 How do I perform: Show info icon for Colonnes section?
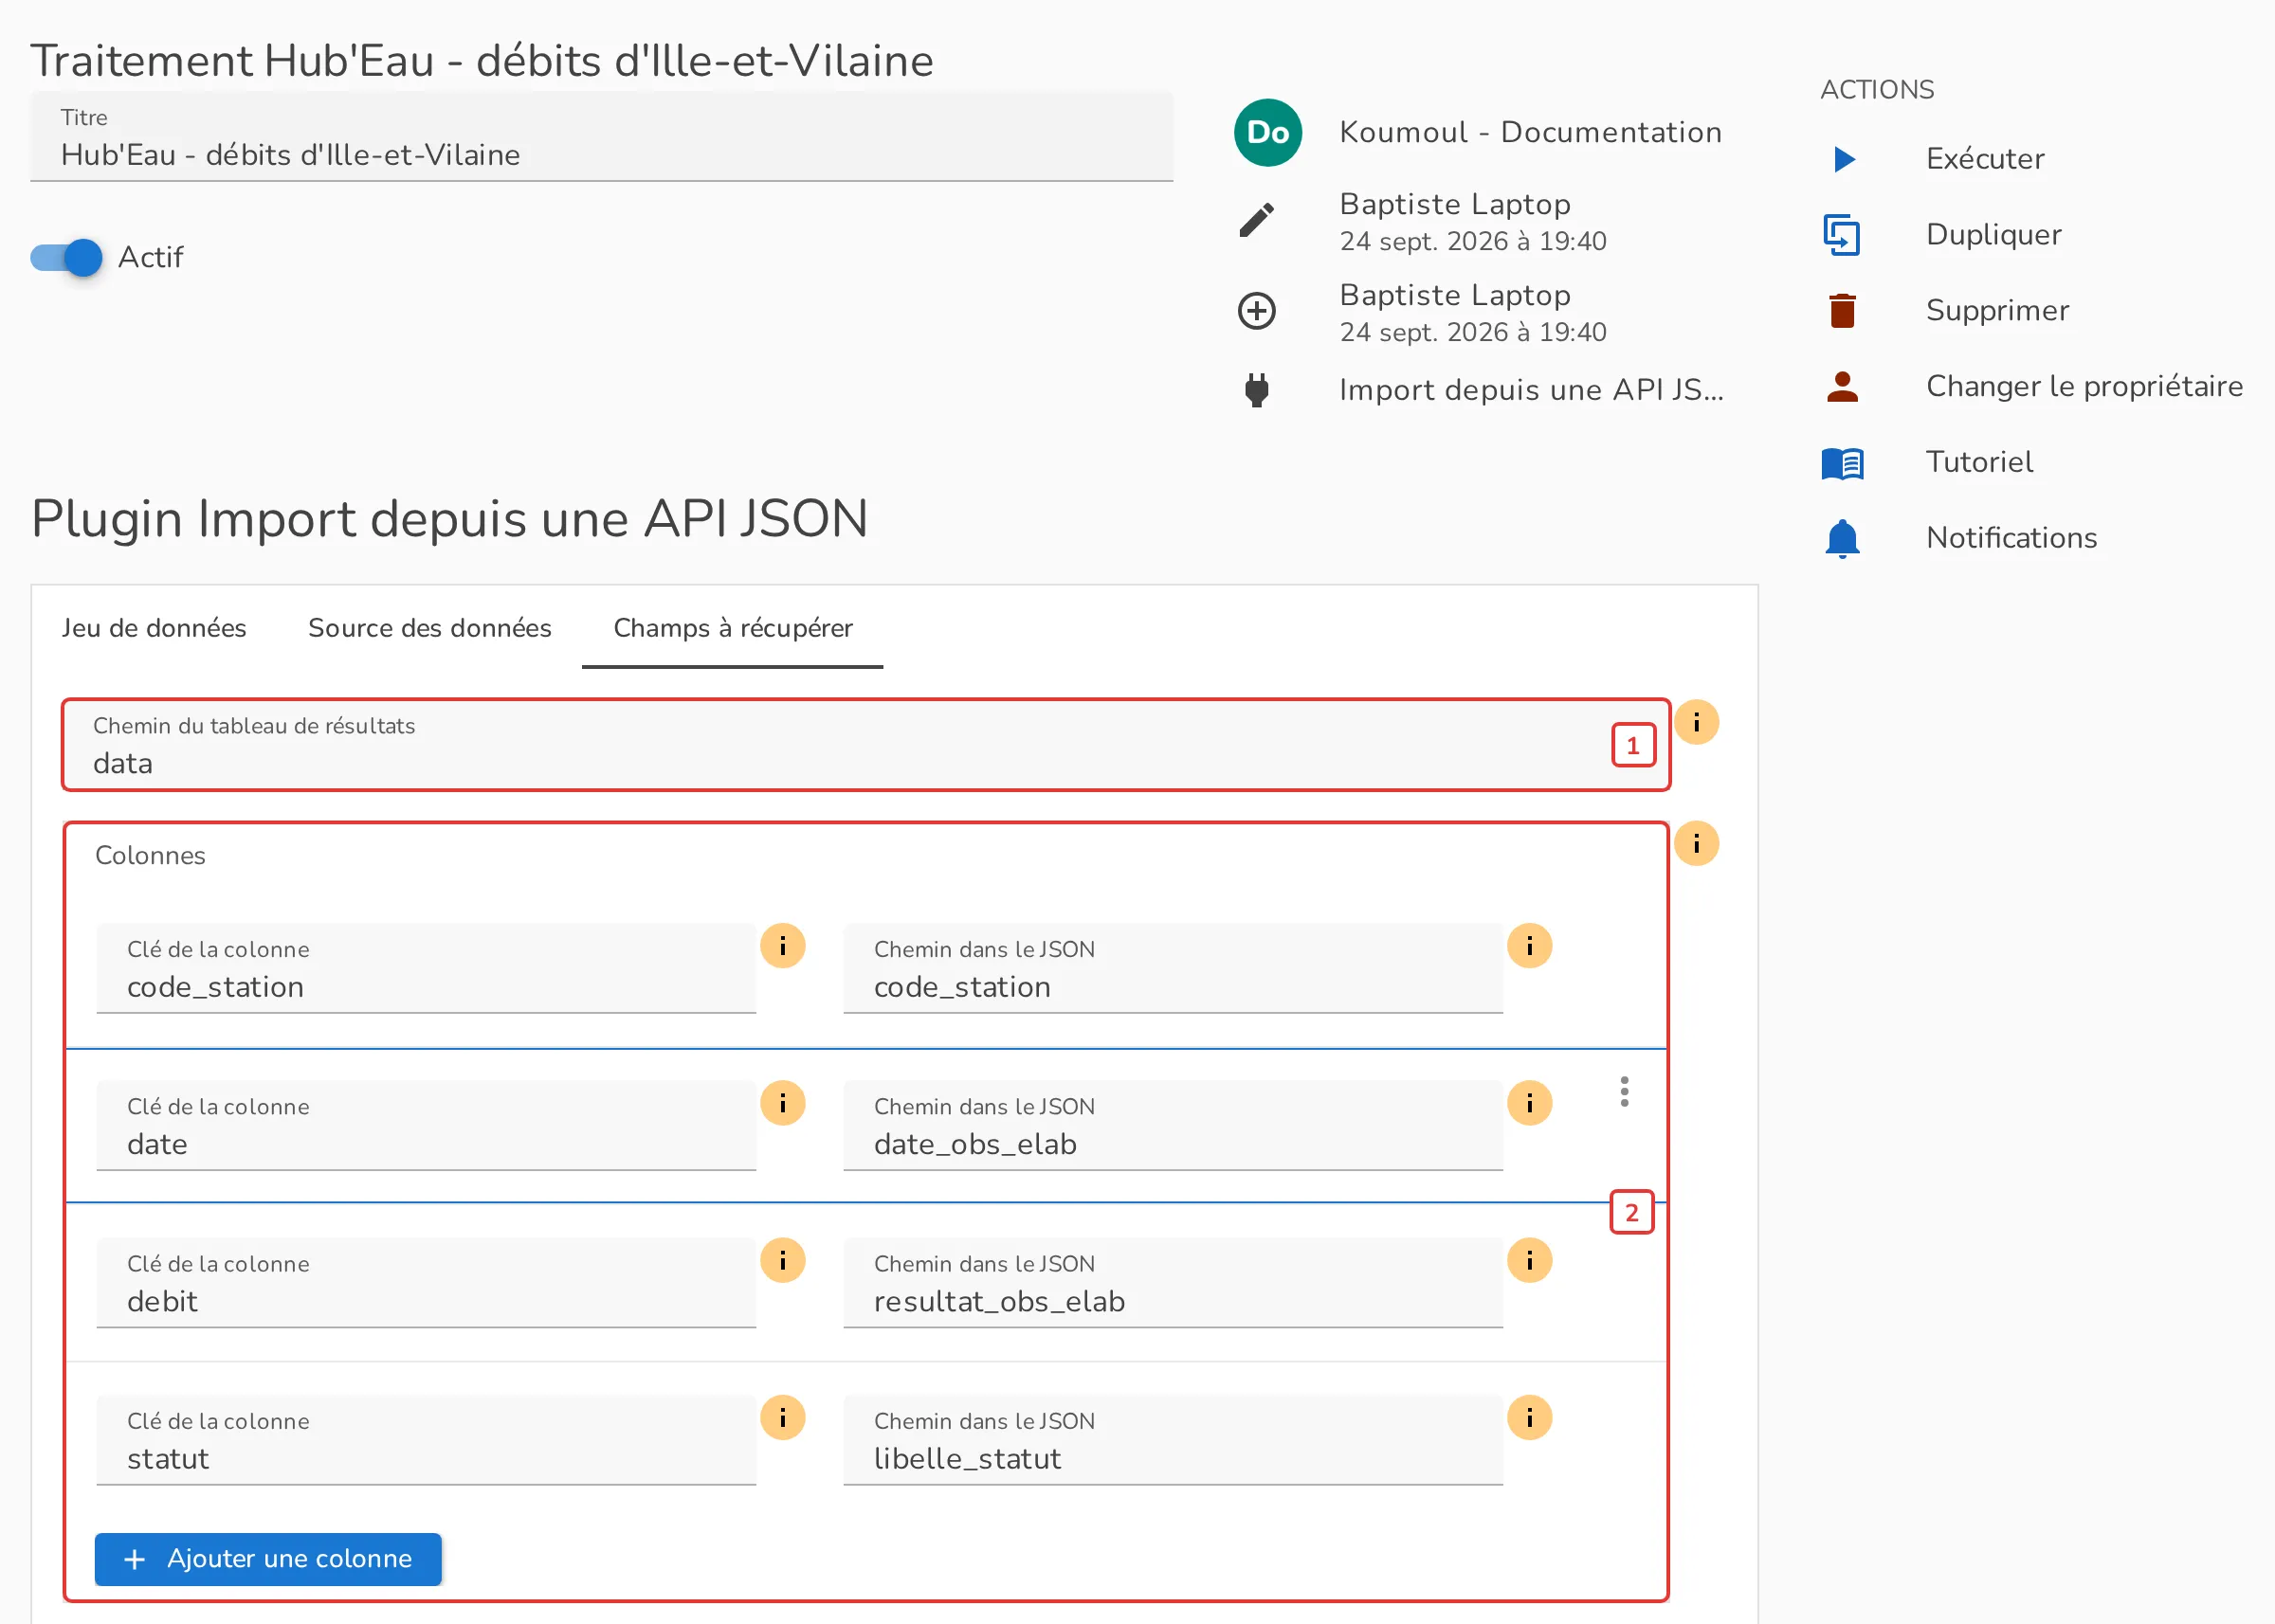click(x=1697, y=844)
